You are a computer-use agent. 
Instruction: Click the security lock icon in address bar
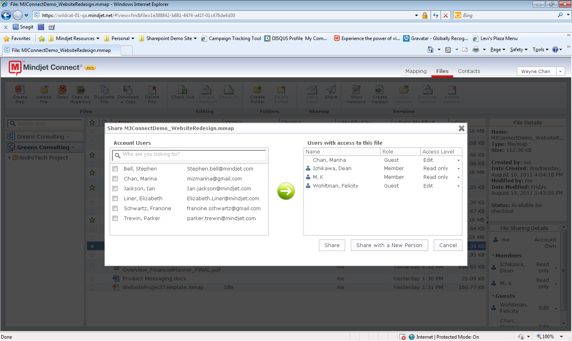(425, 15)
